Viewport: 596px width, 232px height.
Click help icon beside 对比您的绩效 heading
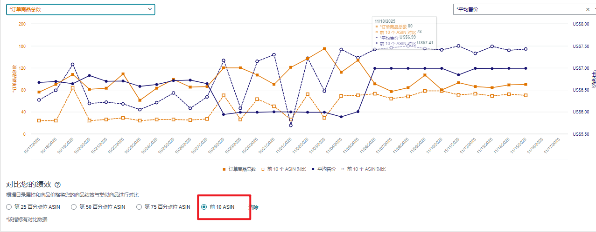pos(57,185)
